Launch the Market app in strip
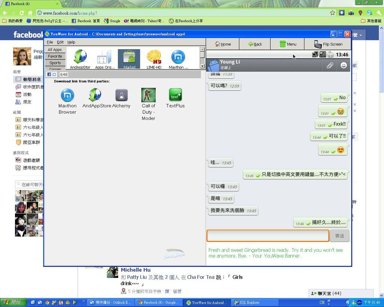 [x=129, y=59]
